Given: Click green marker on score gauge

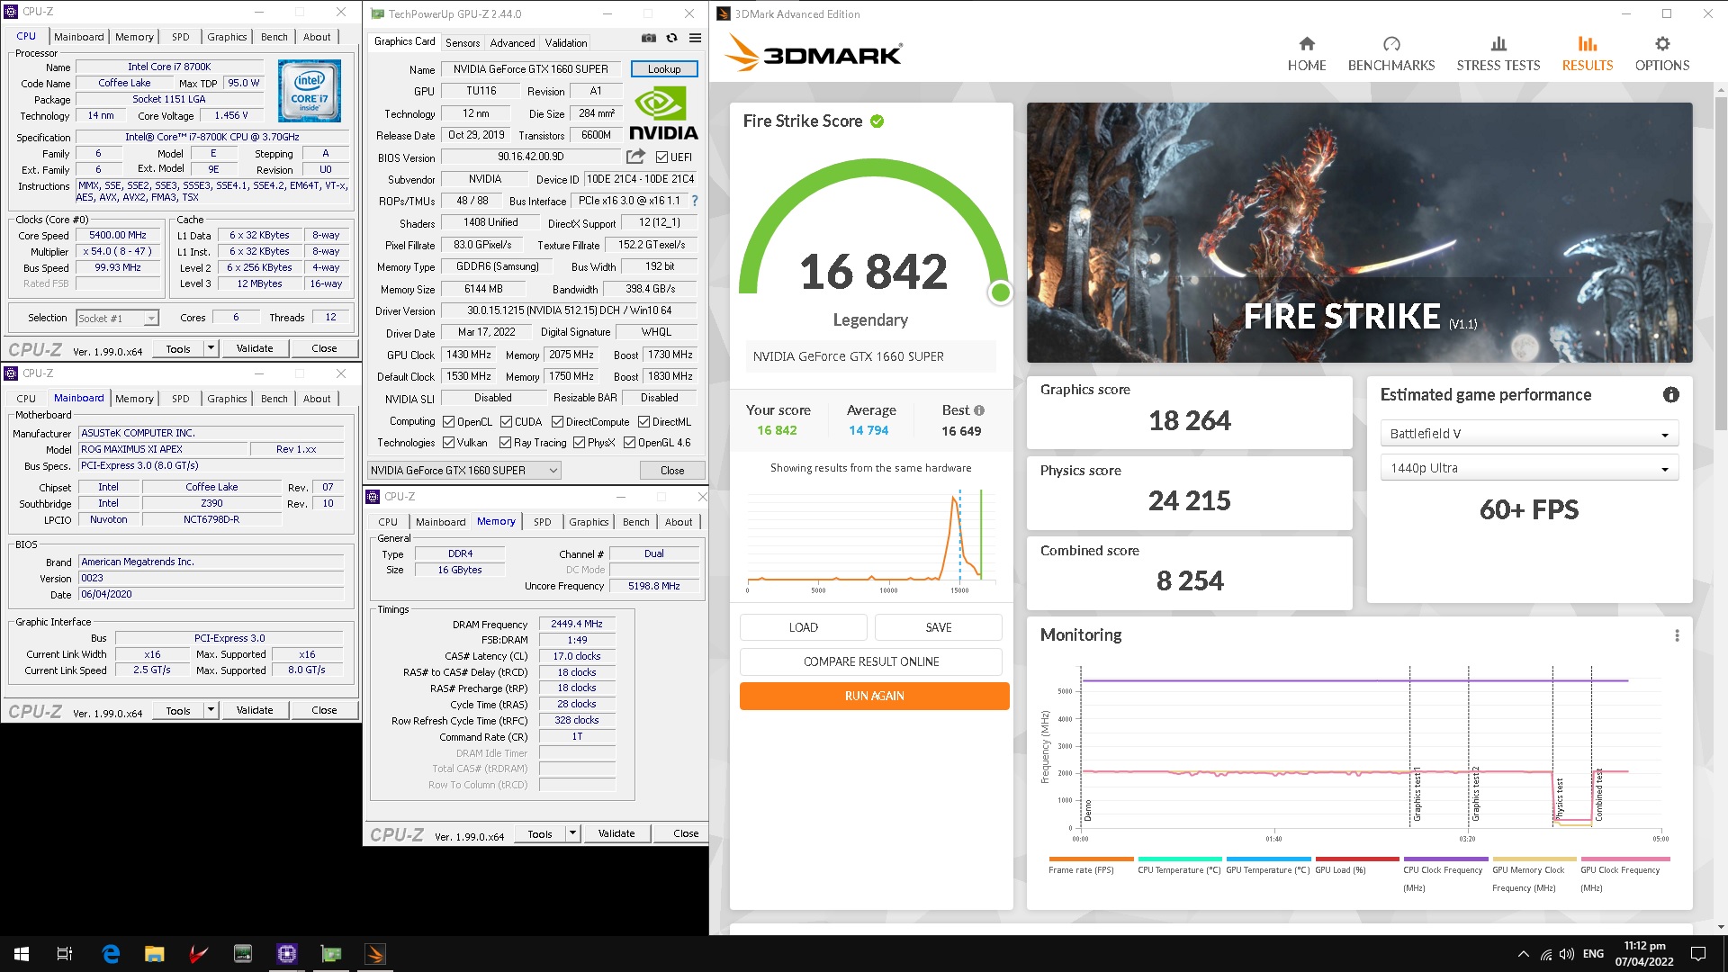Looking at the screenshot, I should [x=1000, y=292].
